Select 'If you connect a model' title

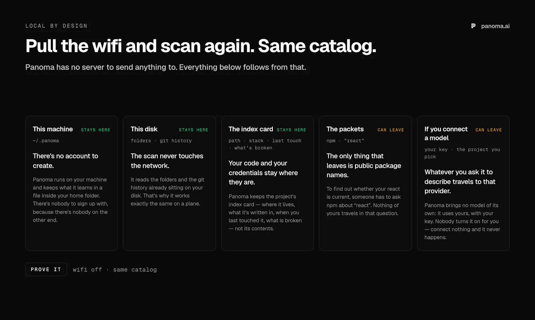point(446,133)
